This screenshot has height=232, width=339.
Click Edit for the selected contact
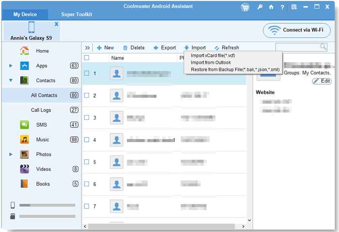click(x=322, y=81)
